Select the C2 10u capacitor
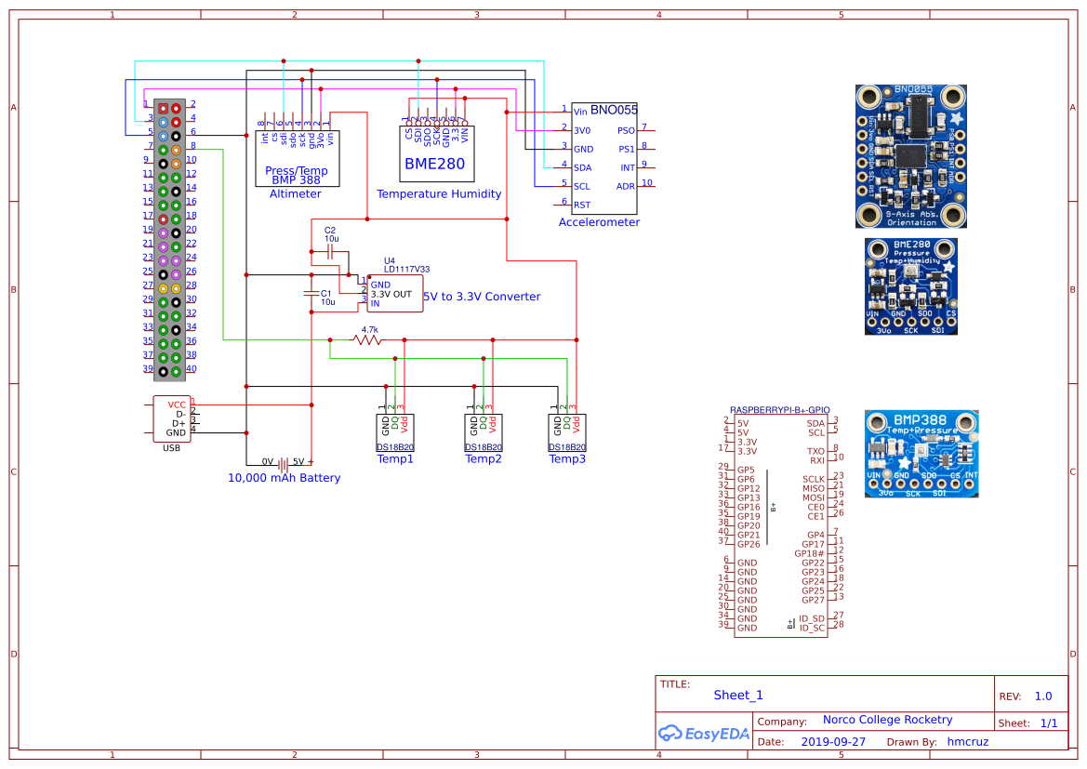 330,251
